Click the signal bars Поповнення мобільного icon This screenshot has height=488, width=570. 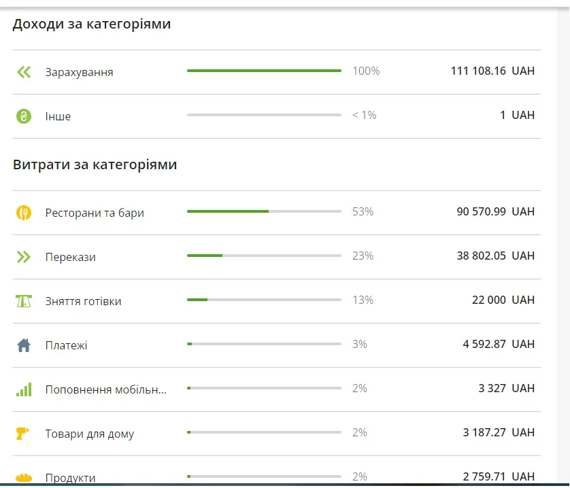pos(24,389)
